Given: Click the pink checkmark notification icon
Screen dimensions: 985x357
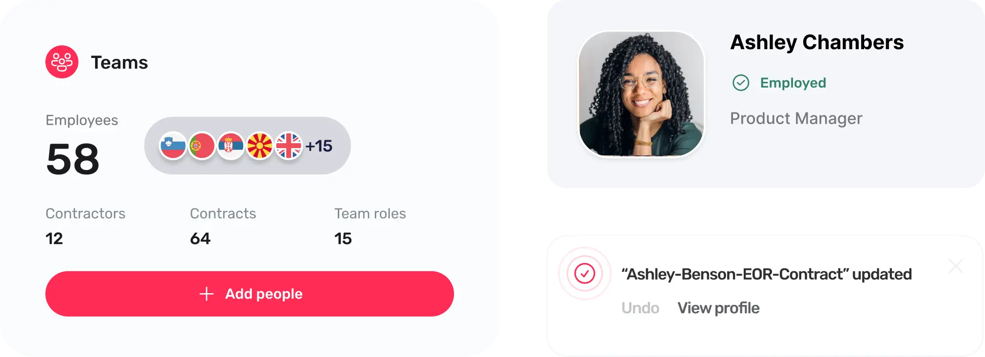Looking at the screenshot, I should [x=584, y=273].
